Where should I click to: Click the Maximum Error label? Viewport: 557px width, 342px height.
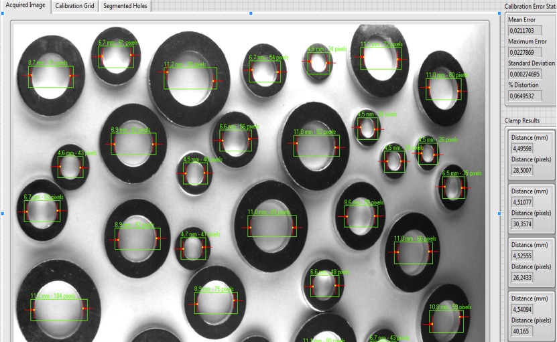click(527, 41)
